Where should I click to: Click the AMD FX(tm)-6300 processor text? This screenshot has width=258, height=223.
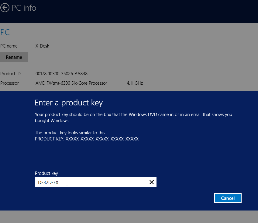71,83
